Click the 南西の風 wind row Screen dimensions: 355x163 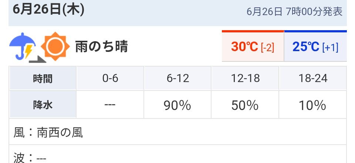[178, 132]
